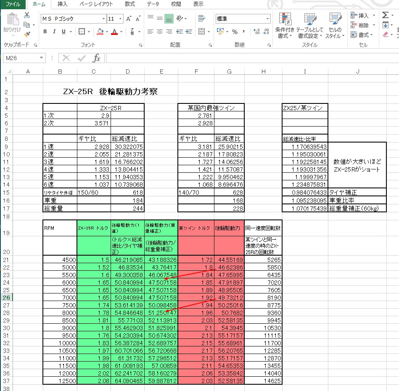The height and width of the screenshot is (391, 399).
Task: Toggle underline formatting
Action: click(63, 32)
